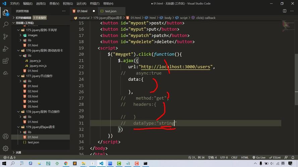Open the Extensions view
Viewport: 298px width, 167px height.
[x=5, y=61]
